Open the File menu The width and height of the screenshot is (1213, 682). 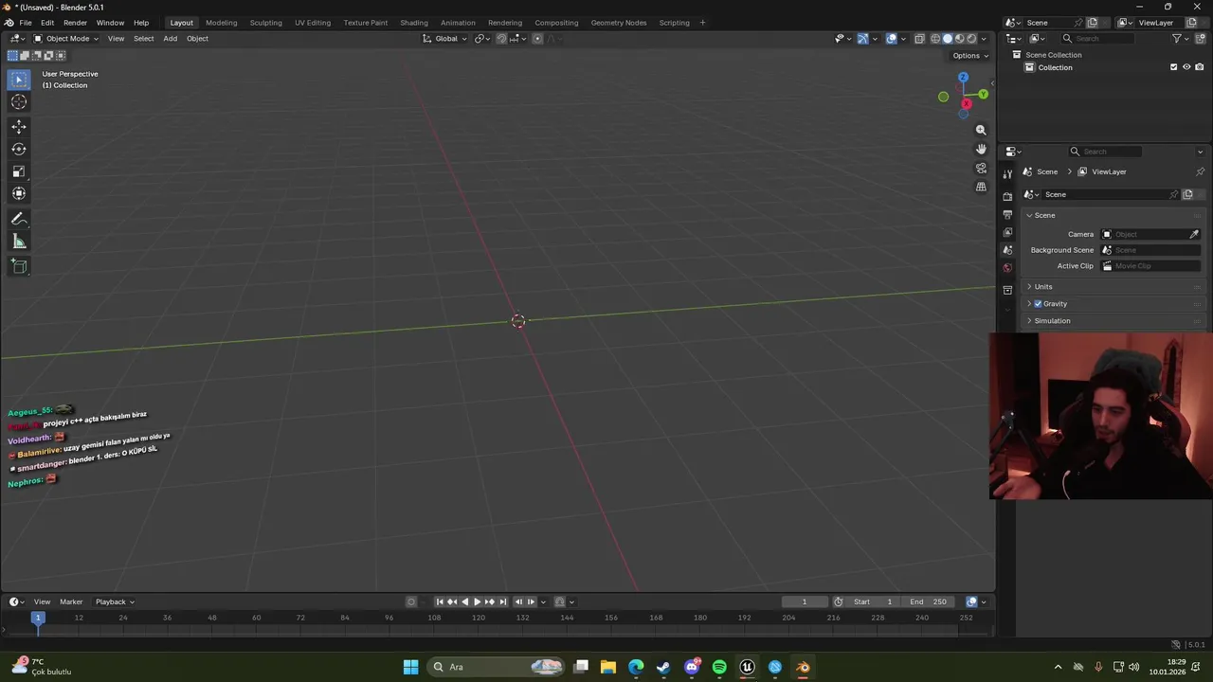pyautogui.click(x=26, y=23)
